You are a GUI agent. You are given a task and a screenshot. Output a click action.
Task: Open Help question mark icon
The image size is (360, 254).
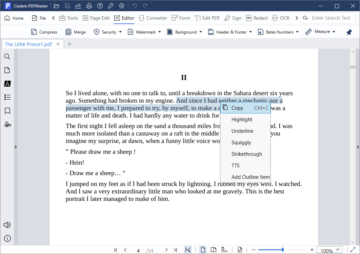[100, 6]
